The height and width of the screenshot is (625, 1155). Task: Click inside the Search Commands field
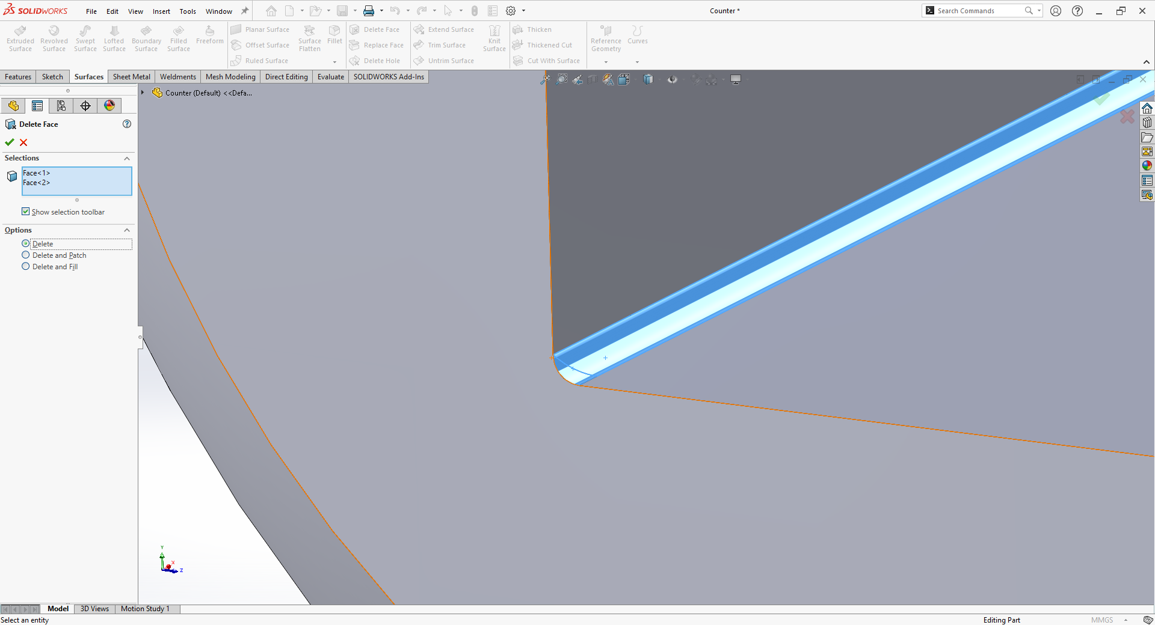coord(978,10)
